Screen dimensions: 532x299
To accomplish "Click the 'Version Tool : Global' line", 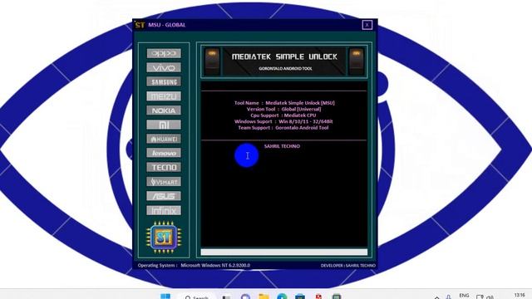I will 284,109.
